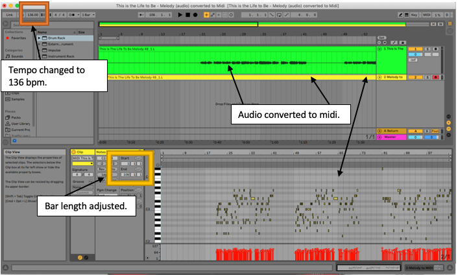
Task: Toggle lock envelopes icon under Set
Action: pyautogui.click(x=402, y=43)
